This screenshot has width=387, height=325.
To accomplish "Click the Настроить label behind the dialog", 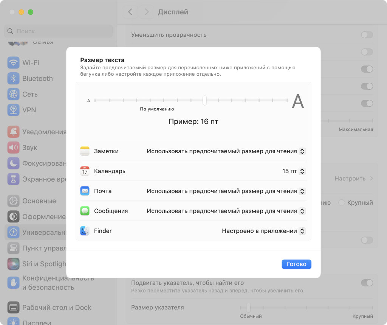I will click(x=350, y=179).
